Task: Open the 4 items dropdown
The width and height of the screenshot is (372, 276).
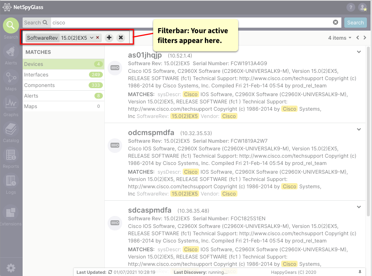Action: click(340, 38)
